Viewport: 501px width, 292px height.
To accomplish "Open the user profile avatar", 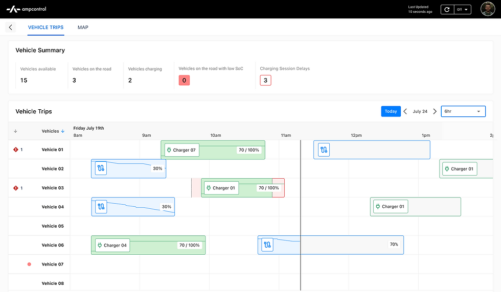I will (488, 9).
